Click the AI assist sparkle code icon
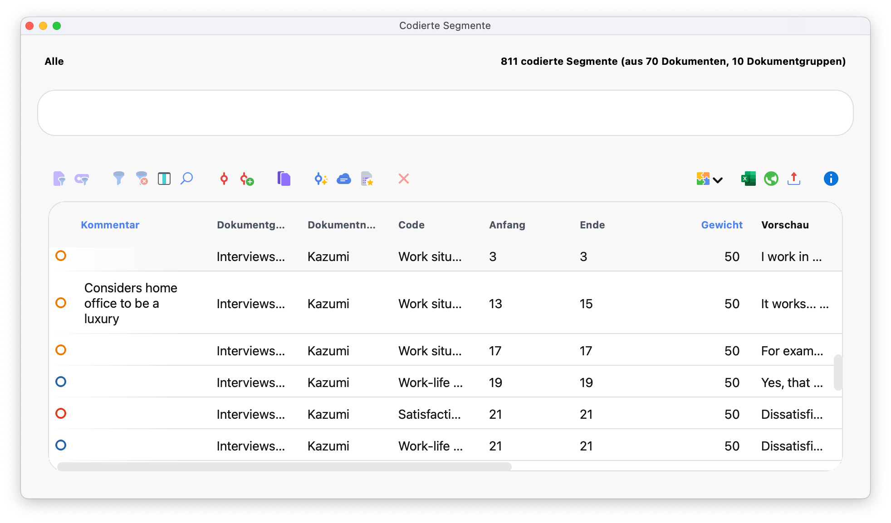891x523 pixels. (321, 179)
